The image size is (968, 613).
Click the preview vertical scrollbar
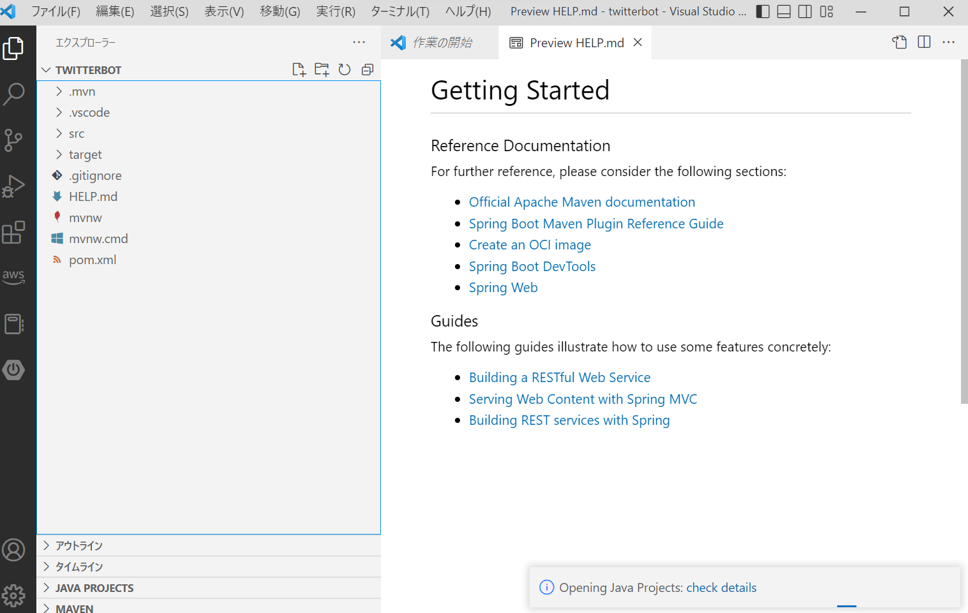[964, 232]
